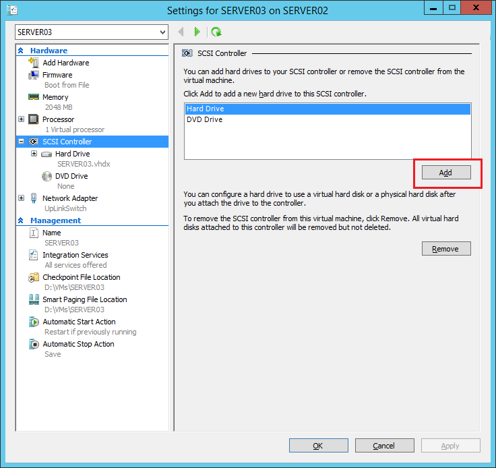Select Automatic Stop Action item
The width and height of the screenshot is (496, 468).
coord(78,344)
